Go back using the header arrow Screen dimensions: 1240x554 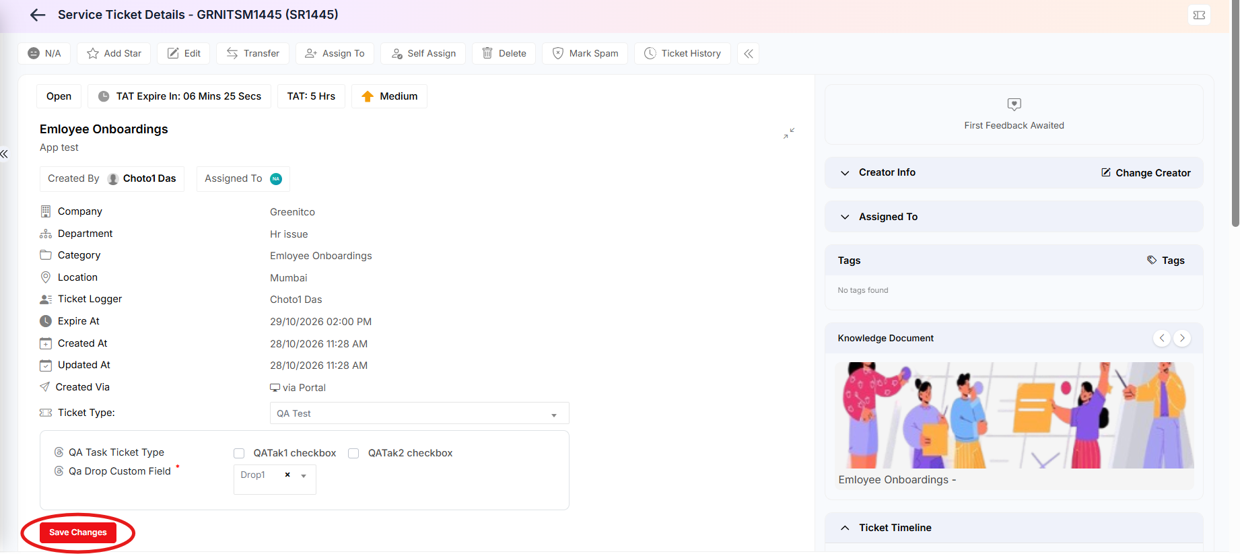pos(38,15)
